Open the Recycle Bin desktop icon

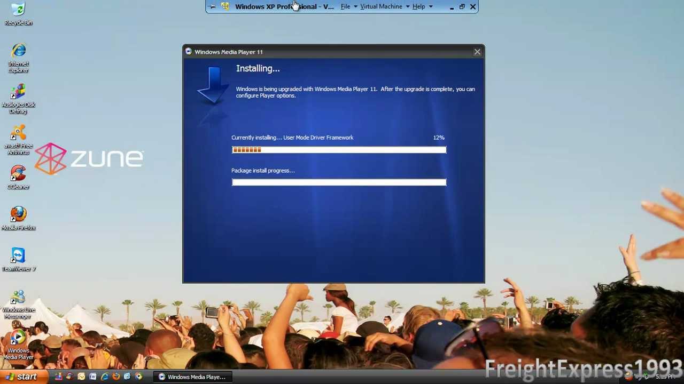pos(18,14)
